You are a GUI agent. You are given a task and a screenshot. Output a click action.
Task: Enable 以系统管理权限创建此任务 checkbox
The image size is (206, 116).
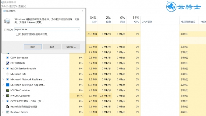click(17, 34)
